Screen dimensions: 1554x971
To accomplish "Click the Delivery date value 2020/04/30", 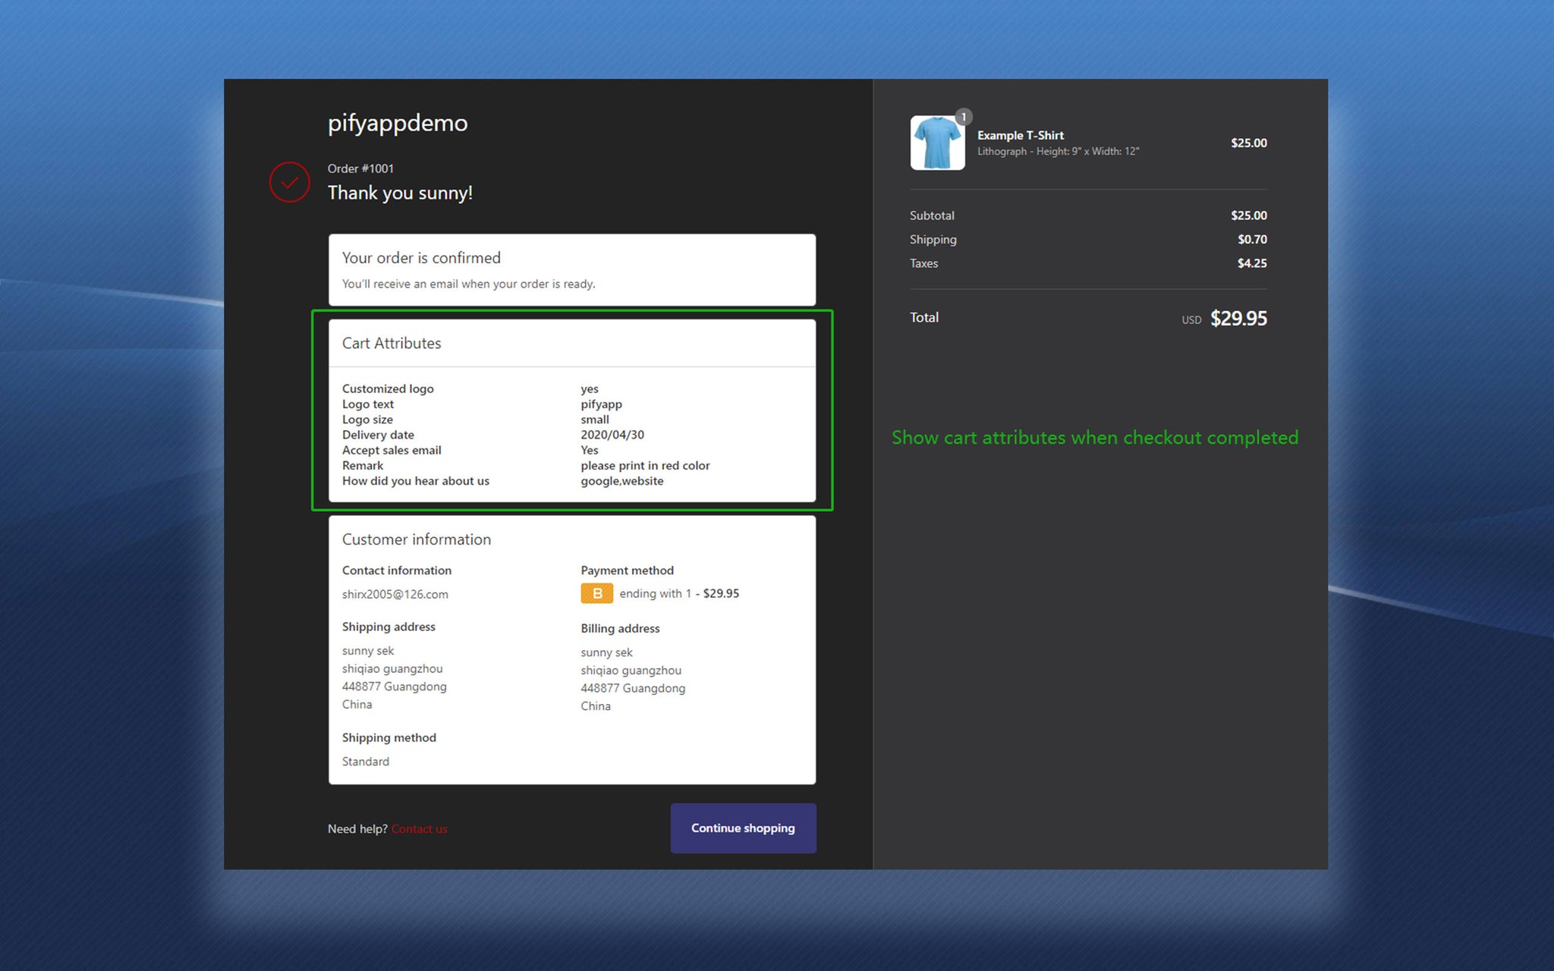I will [x=612, y=435].
